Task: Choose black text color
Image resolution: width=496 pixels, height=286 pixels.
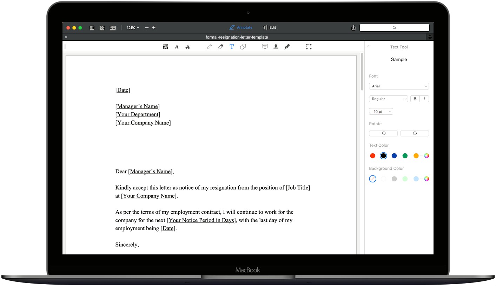Action: pos(384,156)
